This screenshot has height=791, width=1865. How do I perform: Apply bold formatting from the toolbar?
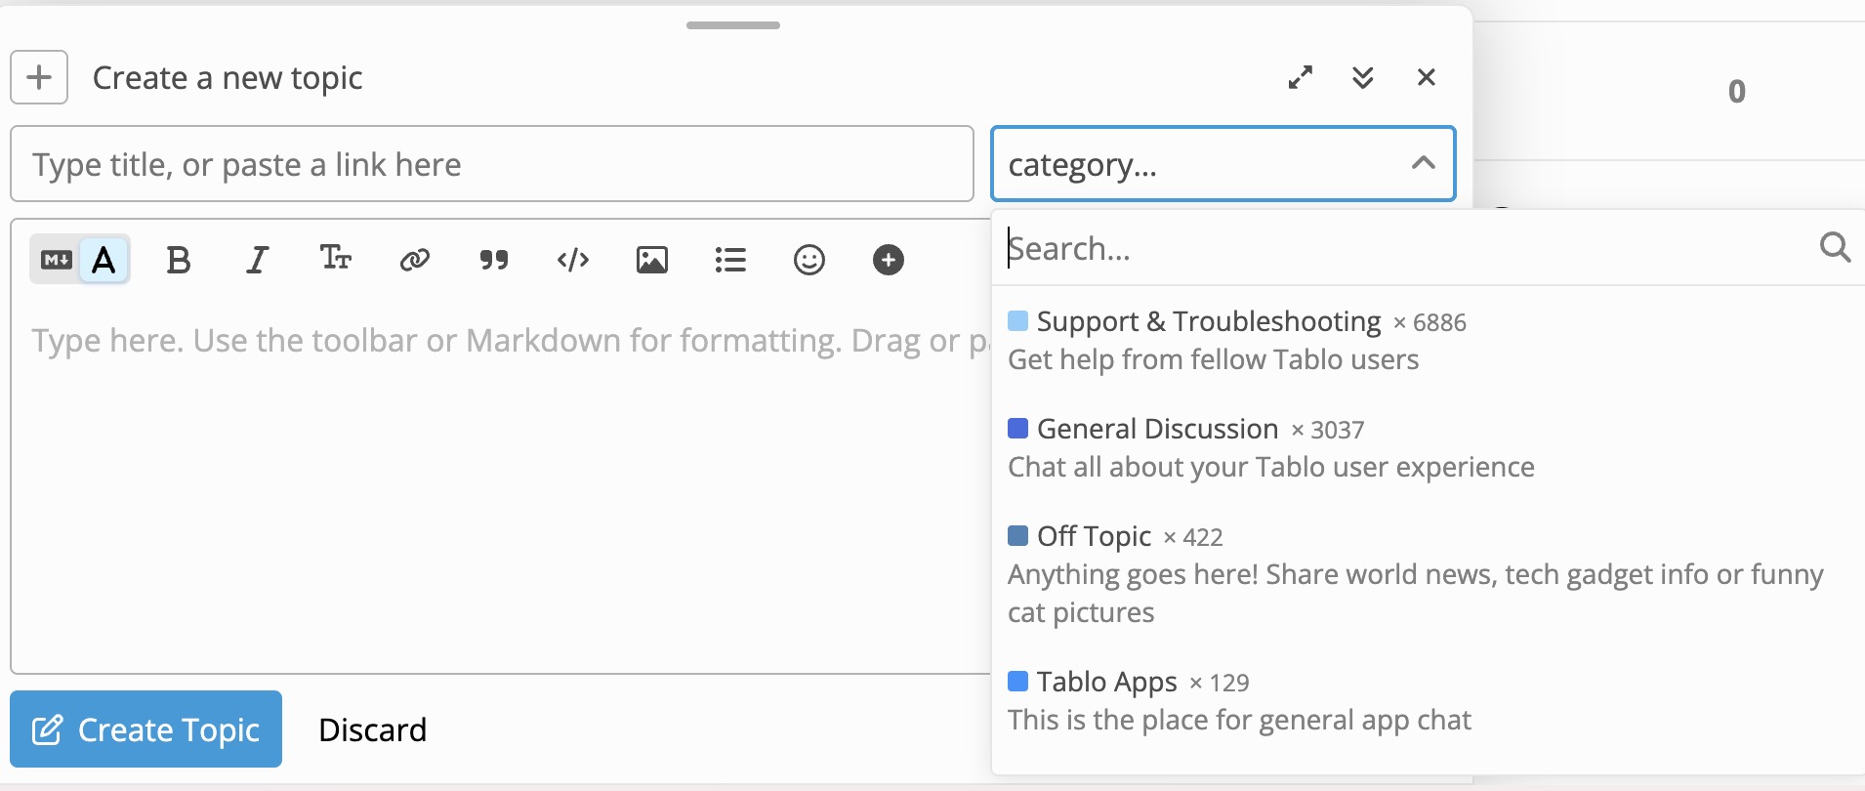pos(179,260)
